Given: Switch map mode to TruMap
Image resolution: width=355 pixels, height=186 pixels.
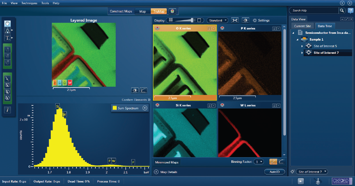Looking at the screenshot, I should [x=159, y=11].
